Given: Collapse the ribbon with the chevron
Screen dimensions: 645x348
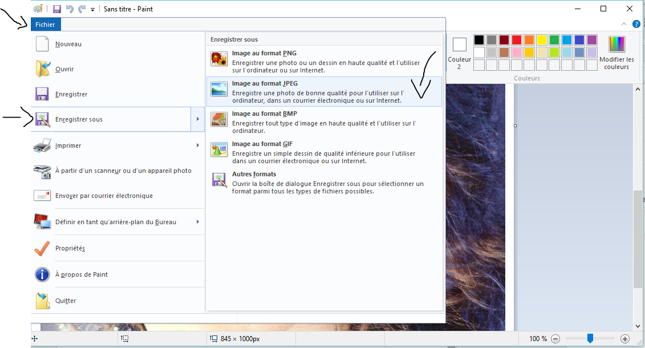Looking at the screenshot, I should [x=623, y=25].
